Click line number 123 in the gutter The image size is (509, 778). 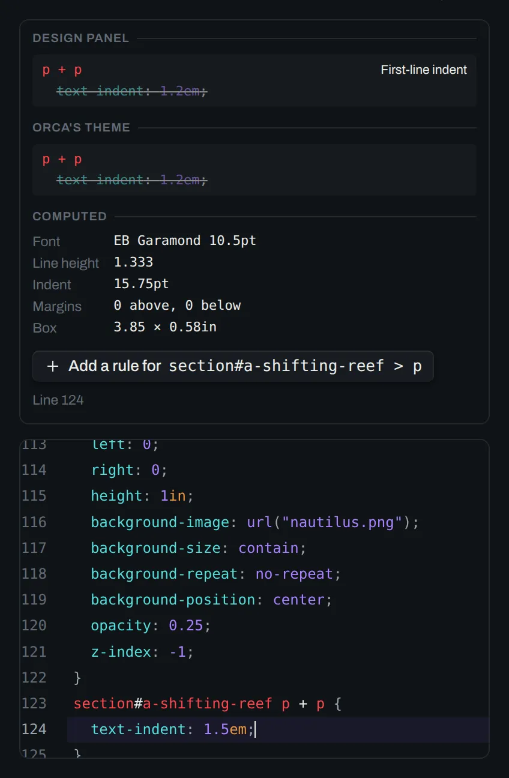(34, 703)
